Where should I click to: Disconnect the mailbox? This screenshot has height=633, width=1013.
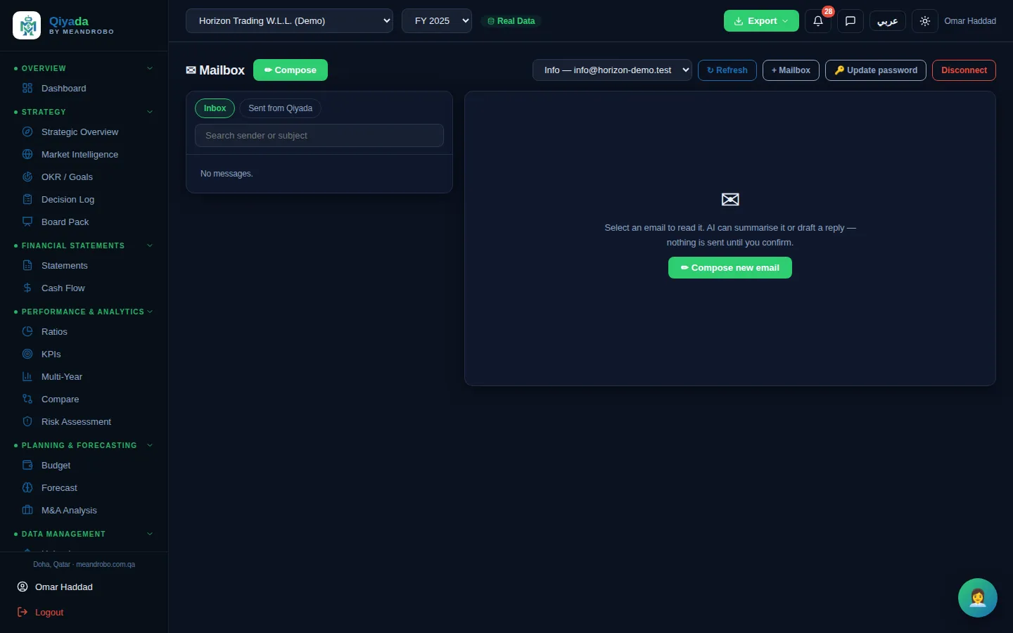[964, 70]
